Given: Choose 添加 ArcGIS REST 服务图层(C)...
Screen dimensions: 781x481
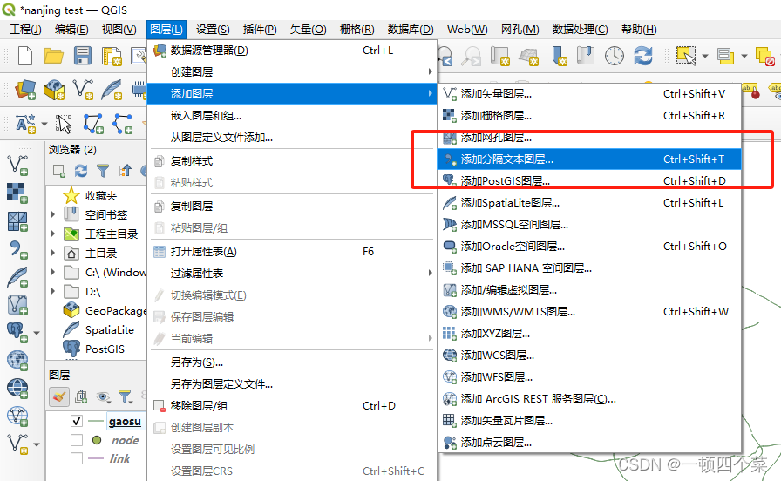Looking at the screenshot, I should click(x=589, y=399).
